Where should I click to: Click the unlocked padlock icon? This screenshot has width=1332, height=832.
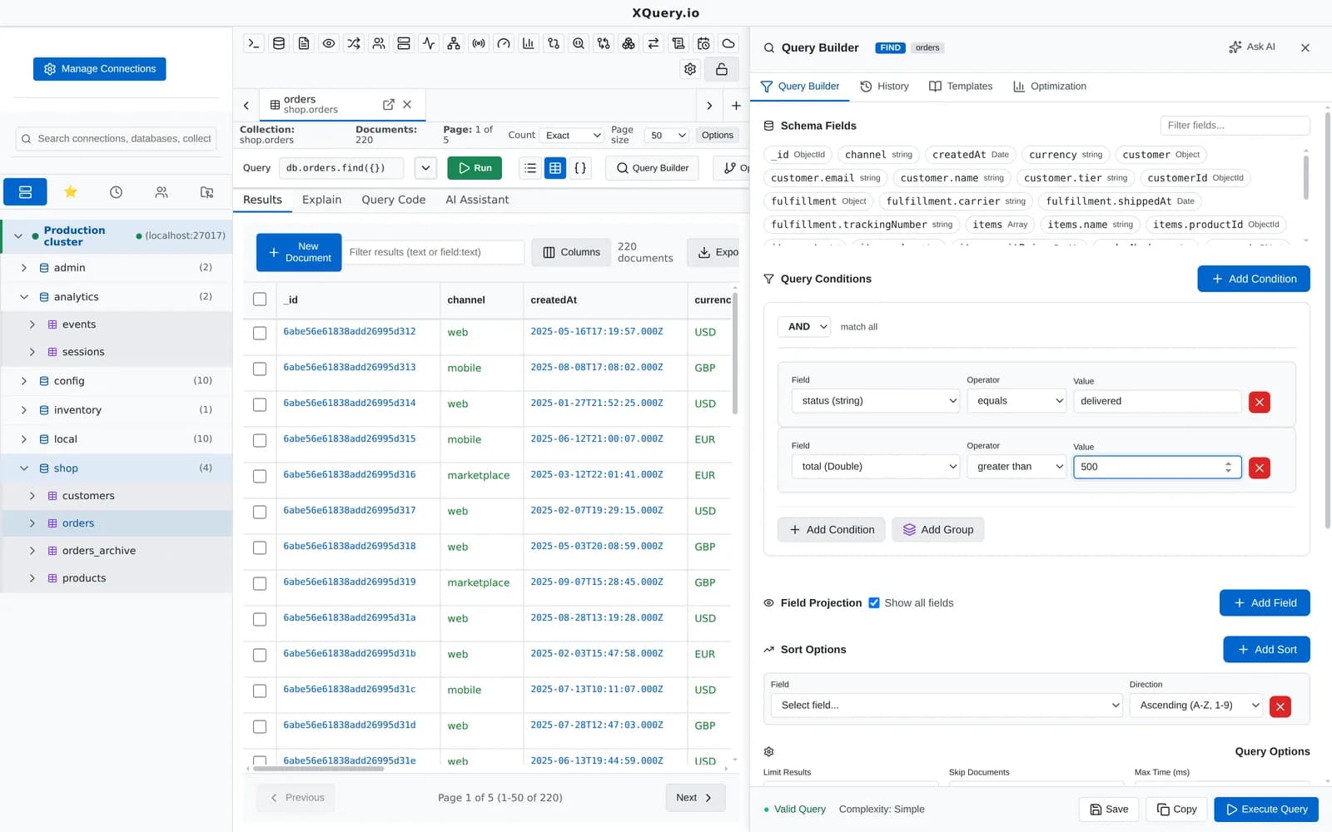point(722,69)
